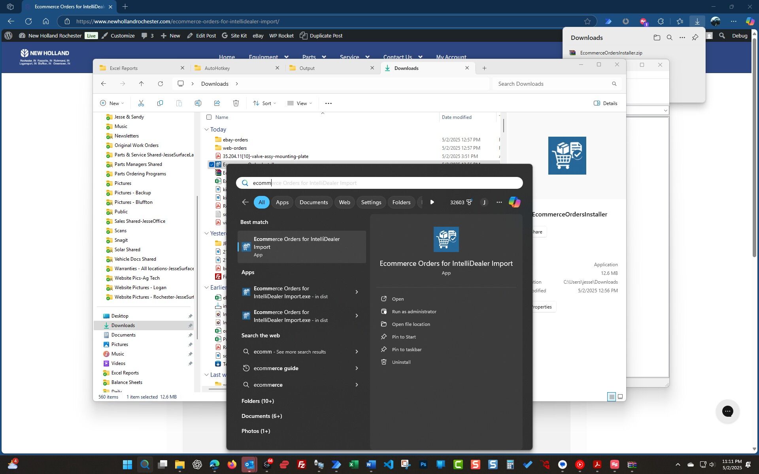Open the Sort dropdown in Explorer

[x=264, y=103]
